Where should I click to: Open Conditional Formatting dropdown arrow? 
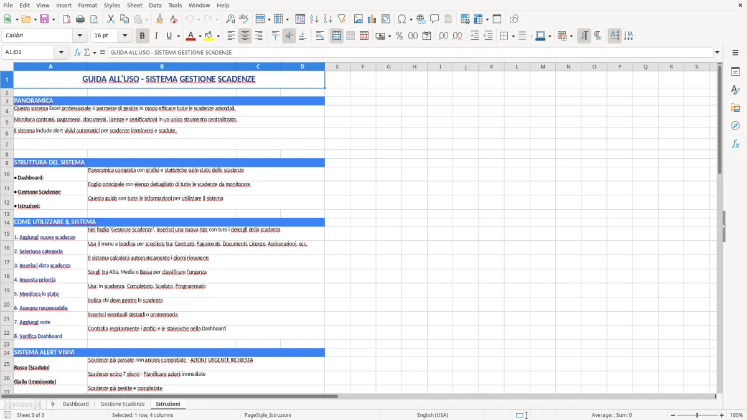click(x=571, y=36)
